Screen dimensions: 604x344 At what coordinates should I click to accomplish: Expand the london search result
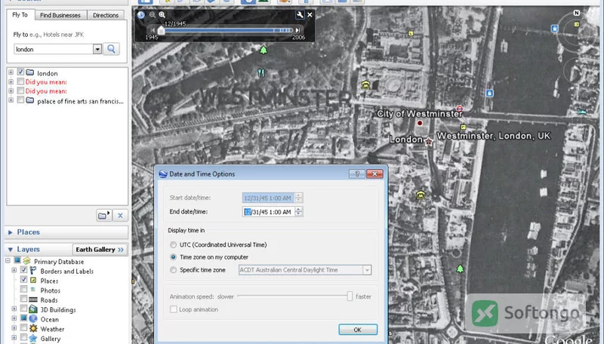[x=11, y=72]
